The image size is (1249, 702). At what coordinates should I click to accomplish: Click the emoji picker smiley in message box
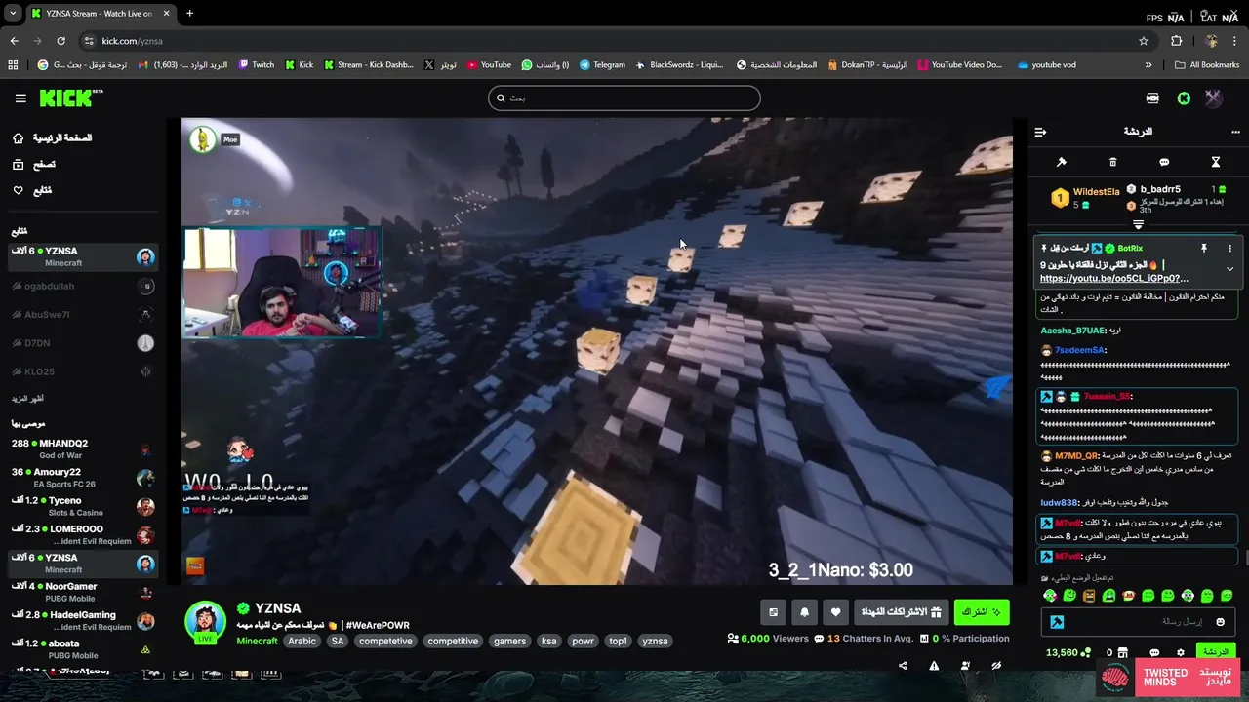(1220, 622)
